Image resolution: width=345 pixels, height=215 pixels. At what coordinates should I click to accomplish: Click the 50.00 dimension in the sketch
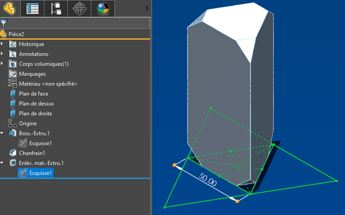pyautogui.click(x=208, y=181)
